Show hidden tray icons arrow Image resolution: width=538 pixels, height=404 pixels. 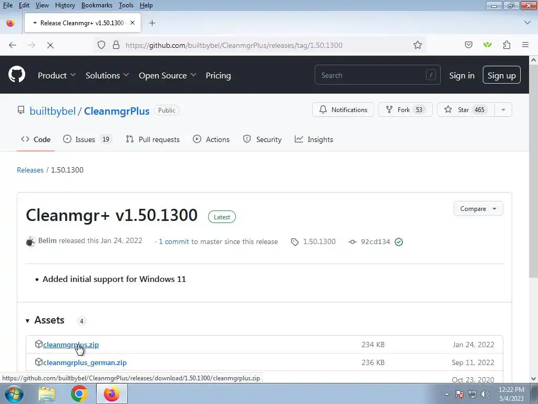447,394
